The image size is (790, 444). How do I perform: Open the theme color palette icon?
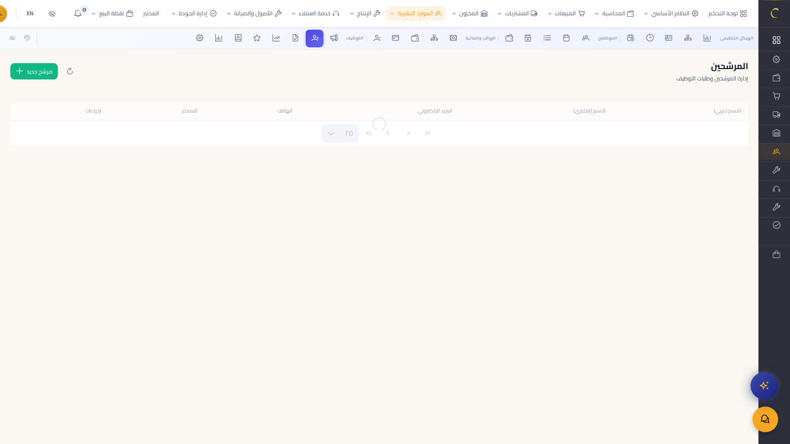click(27, 38)
